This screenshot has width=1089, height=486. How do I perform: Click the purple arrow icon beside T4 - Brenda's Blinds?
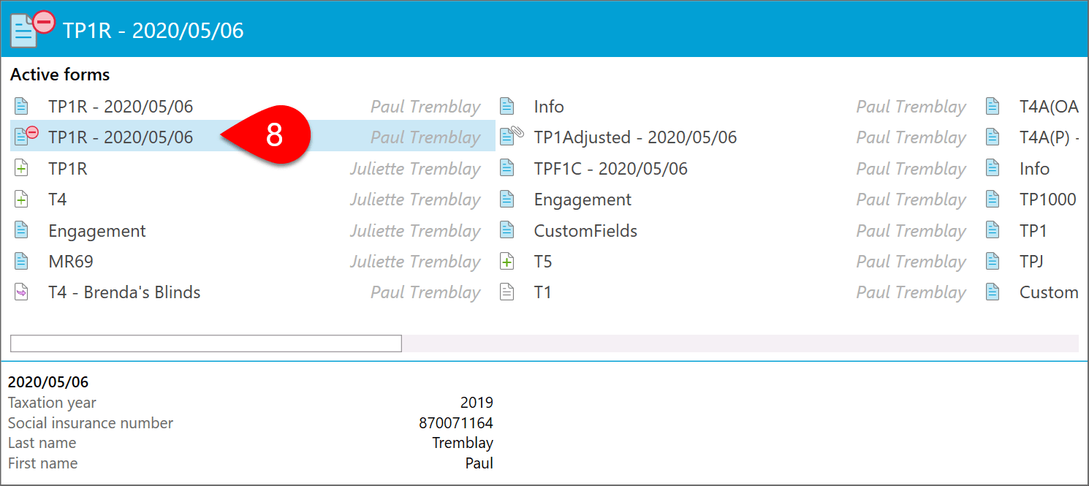click(x=21, y=292)
